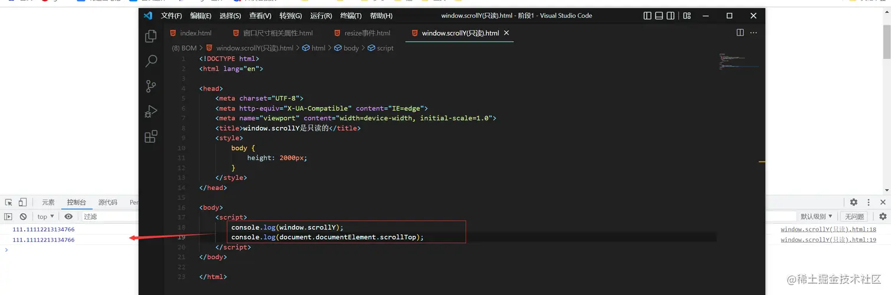
Task: Click the <!DOCTYPE html> line
Action: coord(229,59)
